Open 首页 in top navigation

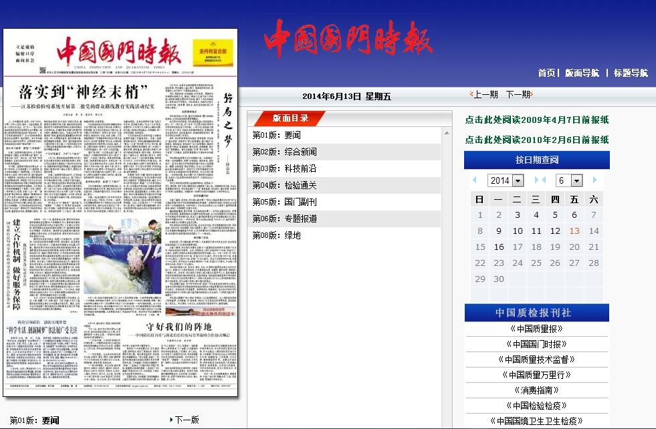point(547,73)
